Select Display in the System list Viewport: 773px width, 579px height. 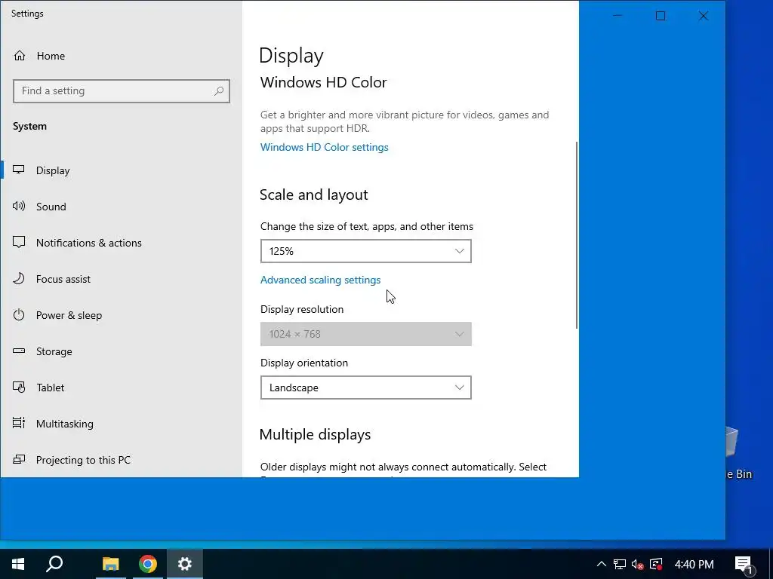tap(122, 170)
